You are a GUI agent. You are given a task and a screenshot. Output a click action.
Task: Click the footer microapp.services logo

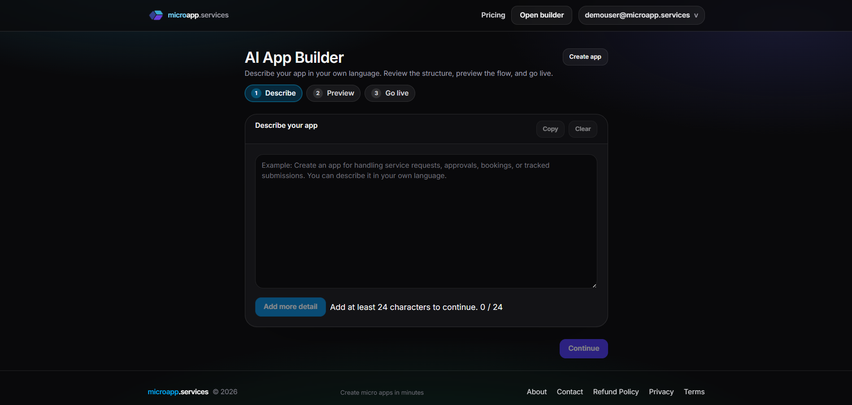[178, 392]
